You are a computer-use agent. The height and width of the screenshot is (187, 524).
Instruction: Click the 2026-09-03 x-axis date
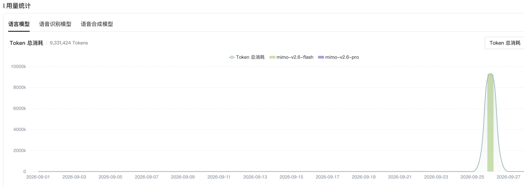pyautogui.click(x=74, y=177)
